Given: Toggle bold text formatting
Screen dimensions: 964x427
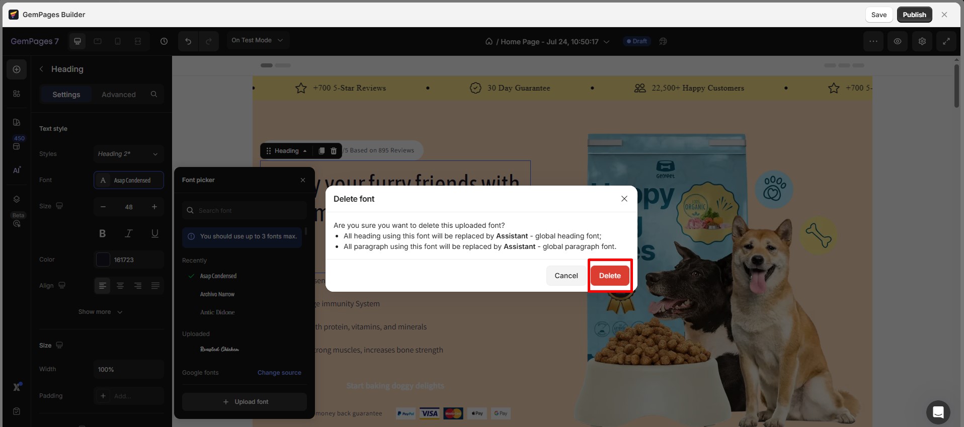Looking at the screenshot, I should (103, 233).
